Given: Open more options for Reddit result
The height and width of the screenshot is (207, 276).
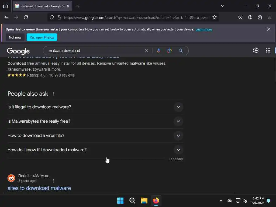Looking at the screenshot, I should tap(53, 181).
